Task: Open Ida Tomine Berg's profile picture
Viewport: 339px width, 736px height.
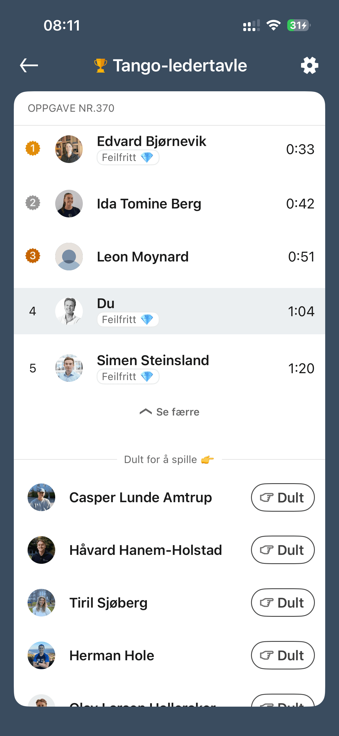Action: 69,203
